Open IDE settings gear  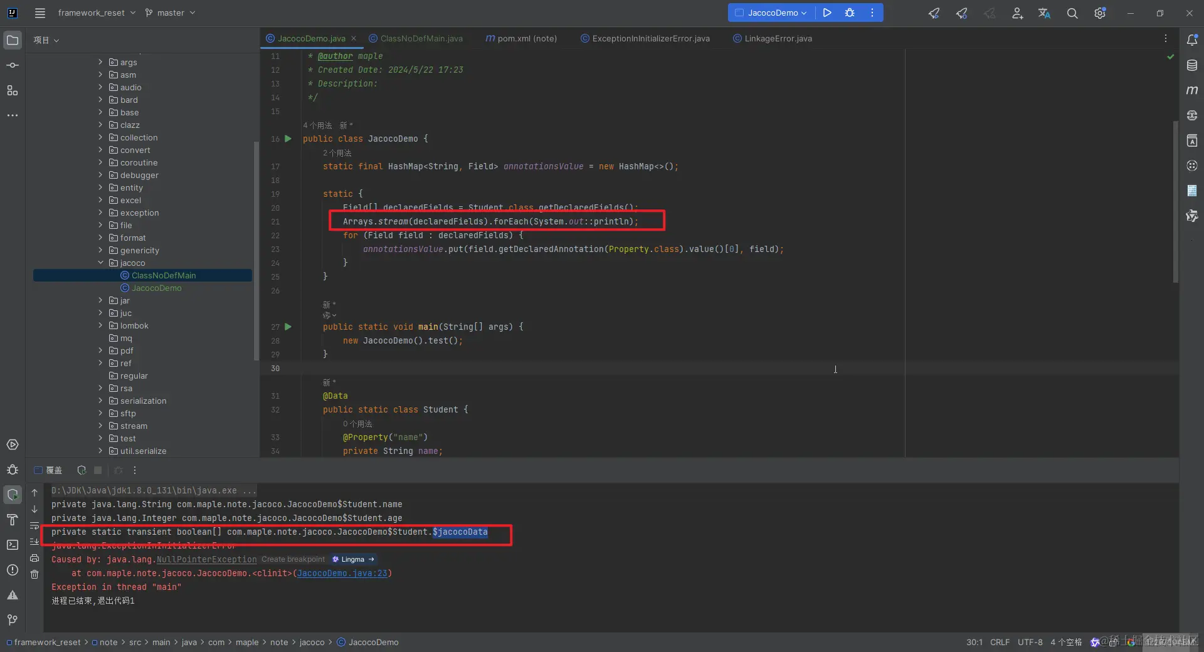[x=1100, y=13]
